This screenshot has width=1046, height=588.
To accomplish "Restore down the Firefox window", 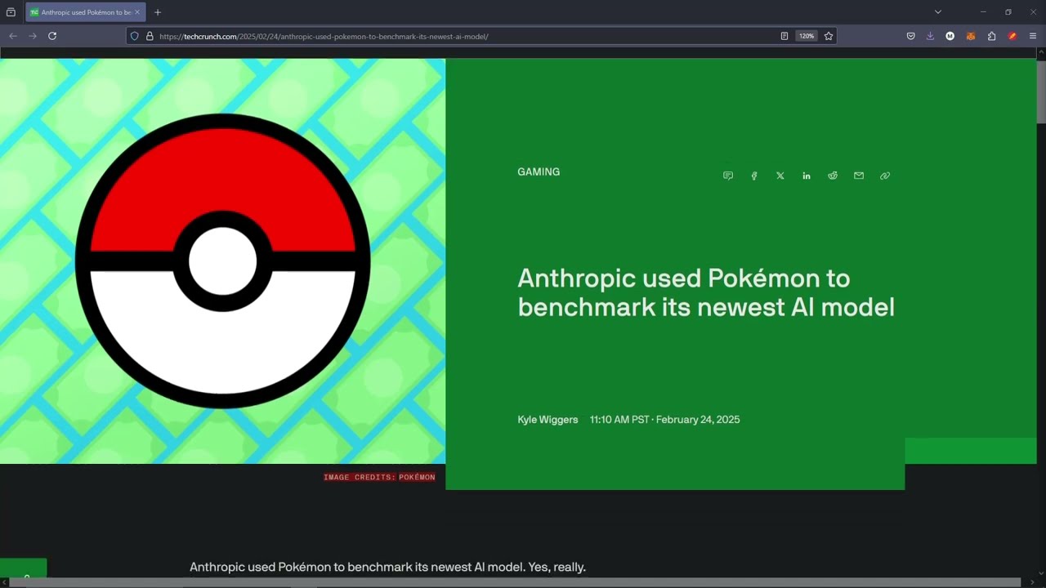I will (x=1008, y=12).
